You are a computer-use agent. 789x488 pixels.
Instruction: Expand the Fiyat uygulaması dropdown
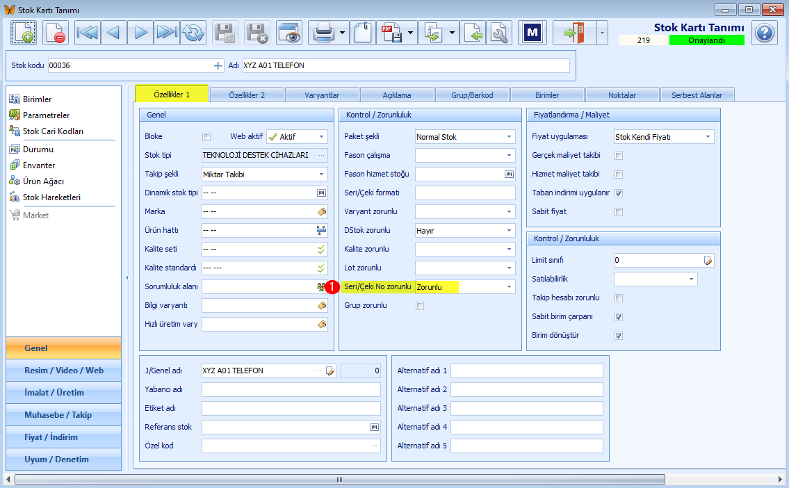[708, 137]
